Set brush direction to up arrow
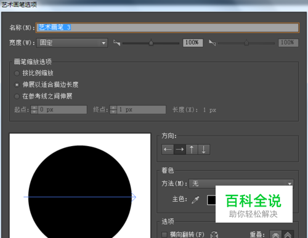Image resolution: width=308 pixels, height=238 pixels. pos(192,149)
